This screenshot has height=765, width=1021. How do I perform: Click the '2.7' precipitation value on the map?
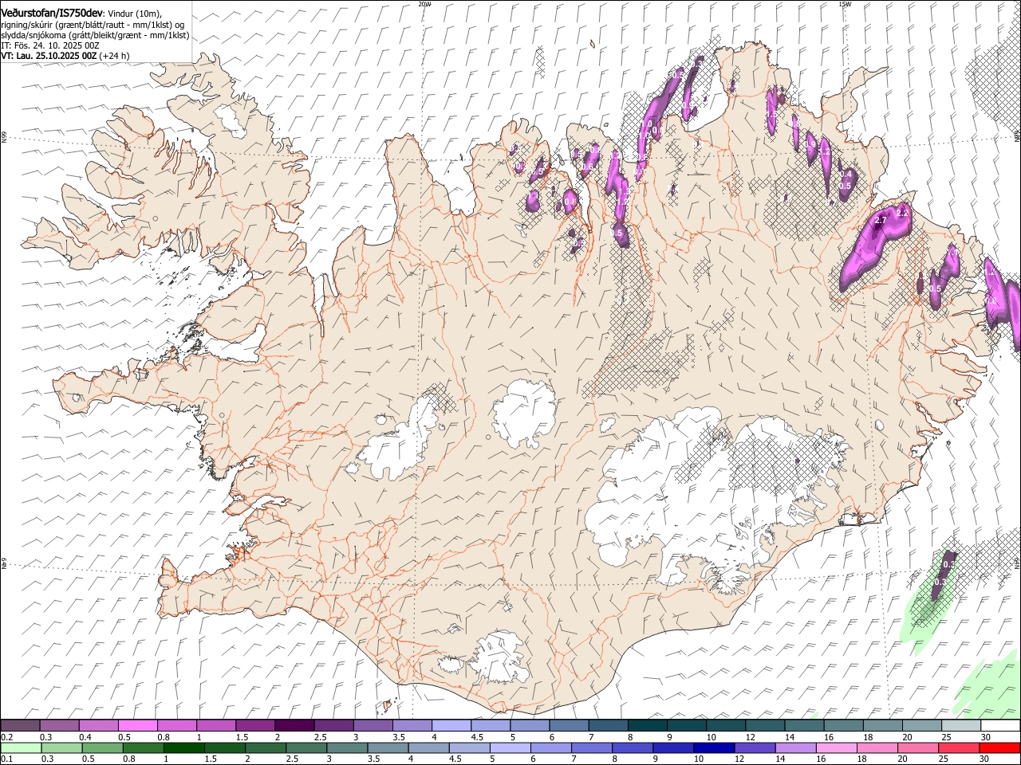881,220
